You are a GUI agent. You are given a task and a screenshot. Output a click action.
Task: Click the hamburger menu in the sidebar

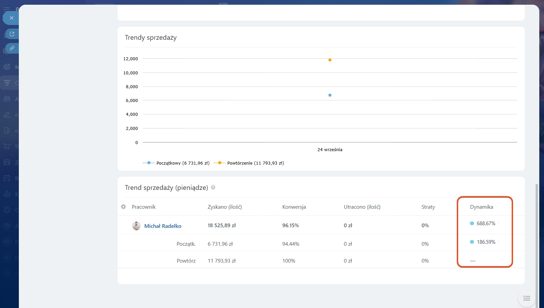[7, 9]
